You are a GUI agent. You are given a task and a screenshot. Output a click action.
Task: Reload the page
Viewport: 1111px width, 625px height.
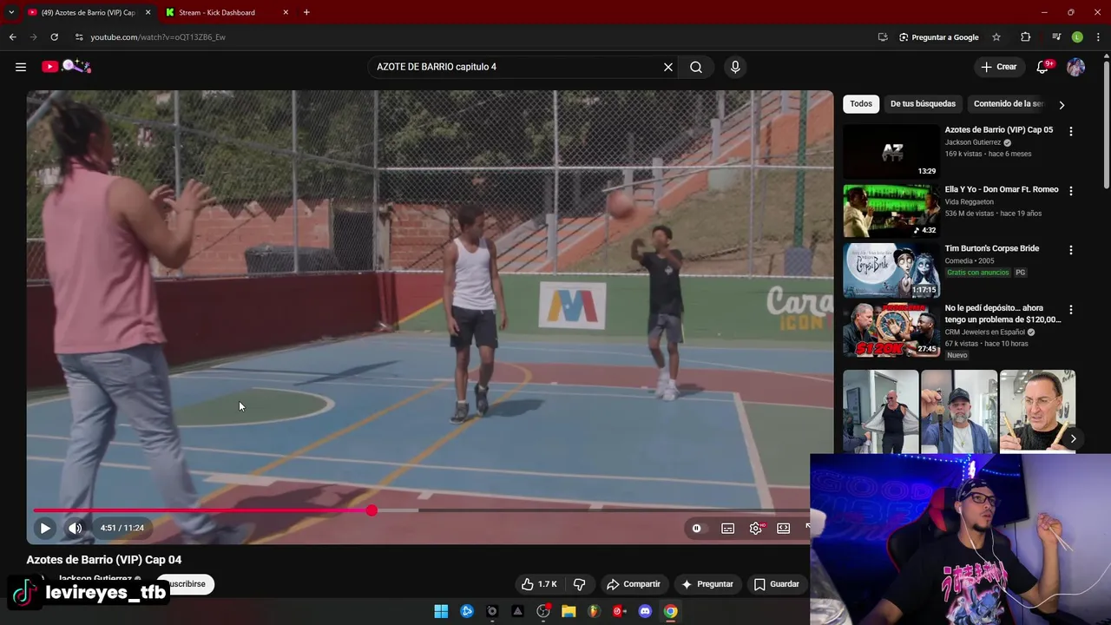54,37
